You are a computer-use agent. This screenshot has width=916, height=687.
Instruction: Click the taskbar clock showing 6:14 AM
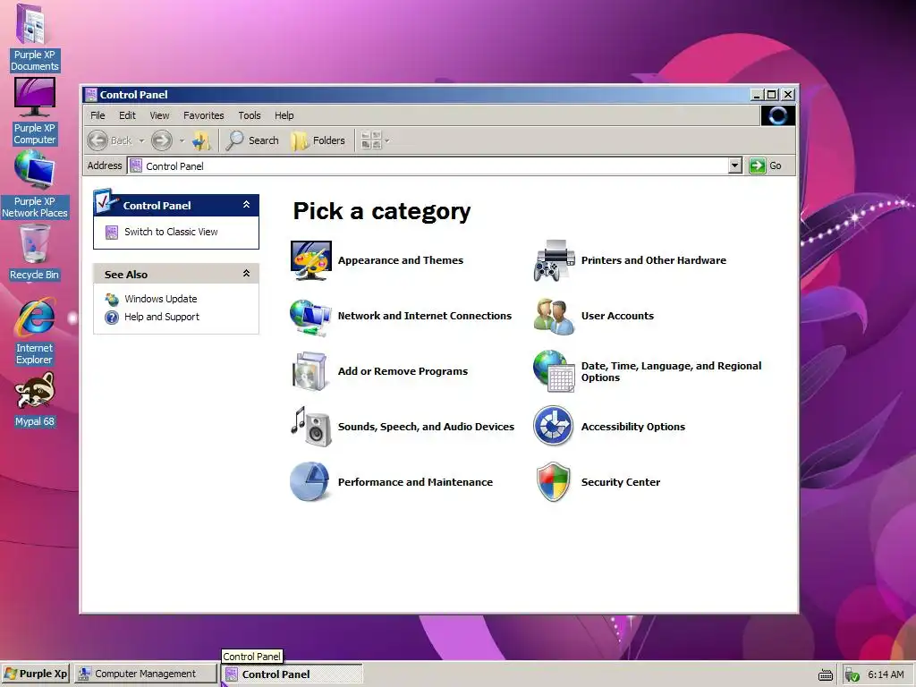(886, 674)
